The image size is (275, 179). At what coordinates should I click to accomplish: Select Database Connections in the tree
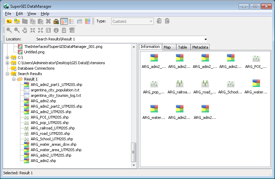click(x=36, y=68)
